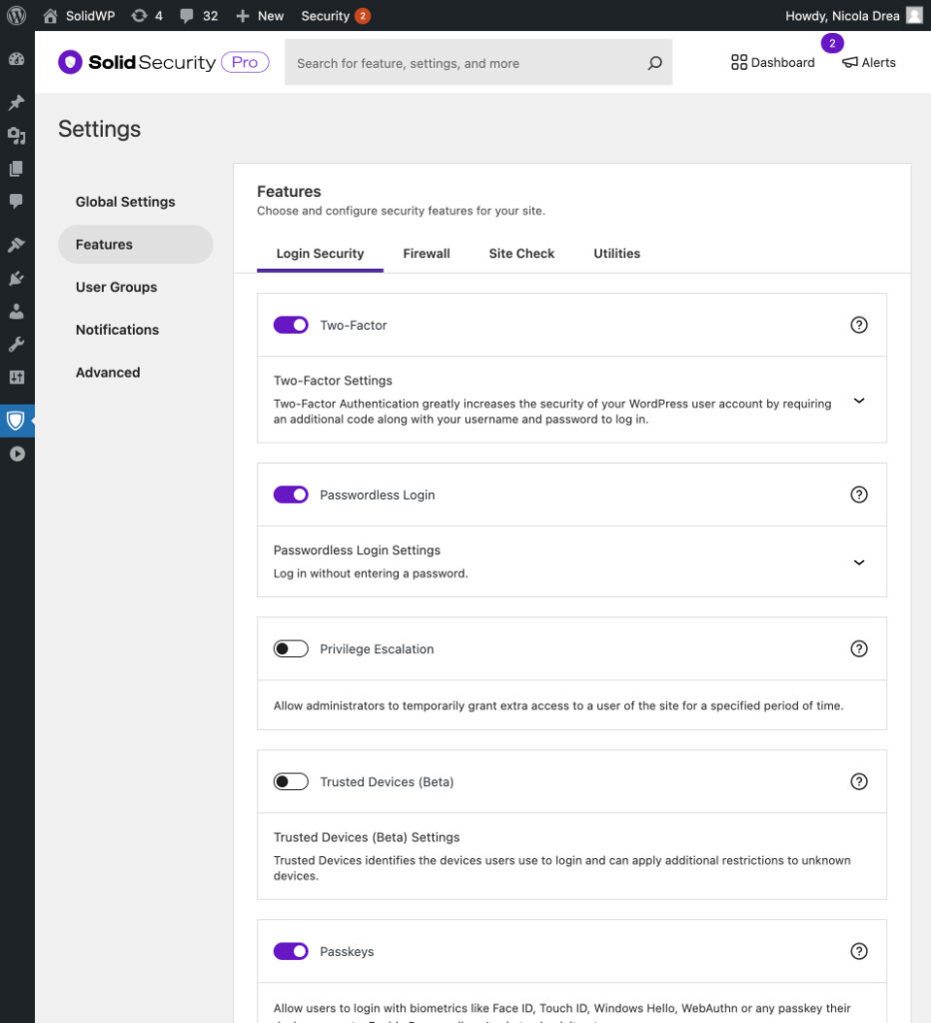Open the Solid Security shield sidebar icon
Viewport: 931px width, 1023px height.
16,421
